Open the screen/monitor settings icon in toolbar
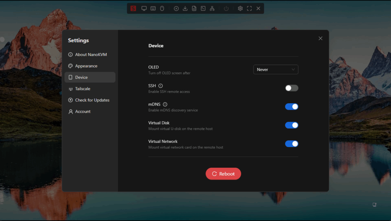The width and height of the screenshot is (391, 221). pos(144,8)
